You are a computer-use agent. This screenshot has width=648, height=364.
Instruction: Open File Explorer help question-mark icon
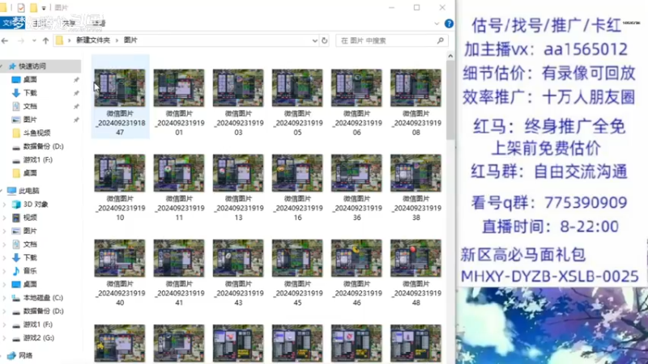[x=449, y=23]
